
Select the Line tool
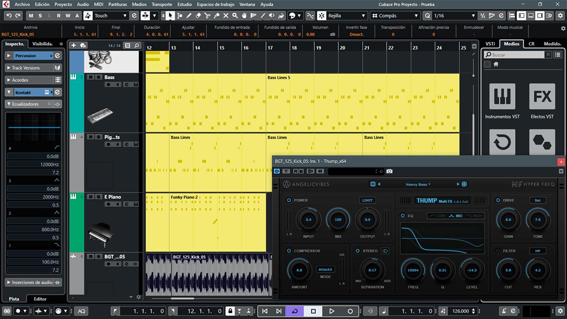pos(263,16)
